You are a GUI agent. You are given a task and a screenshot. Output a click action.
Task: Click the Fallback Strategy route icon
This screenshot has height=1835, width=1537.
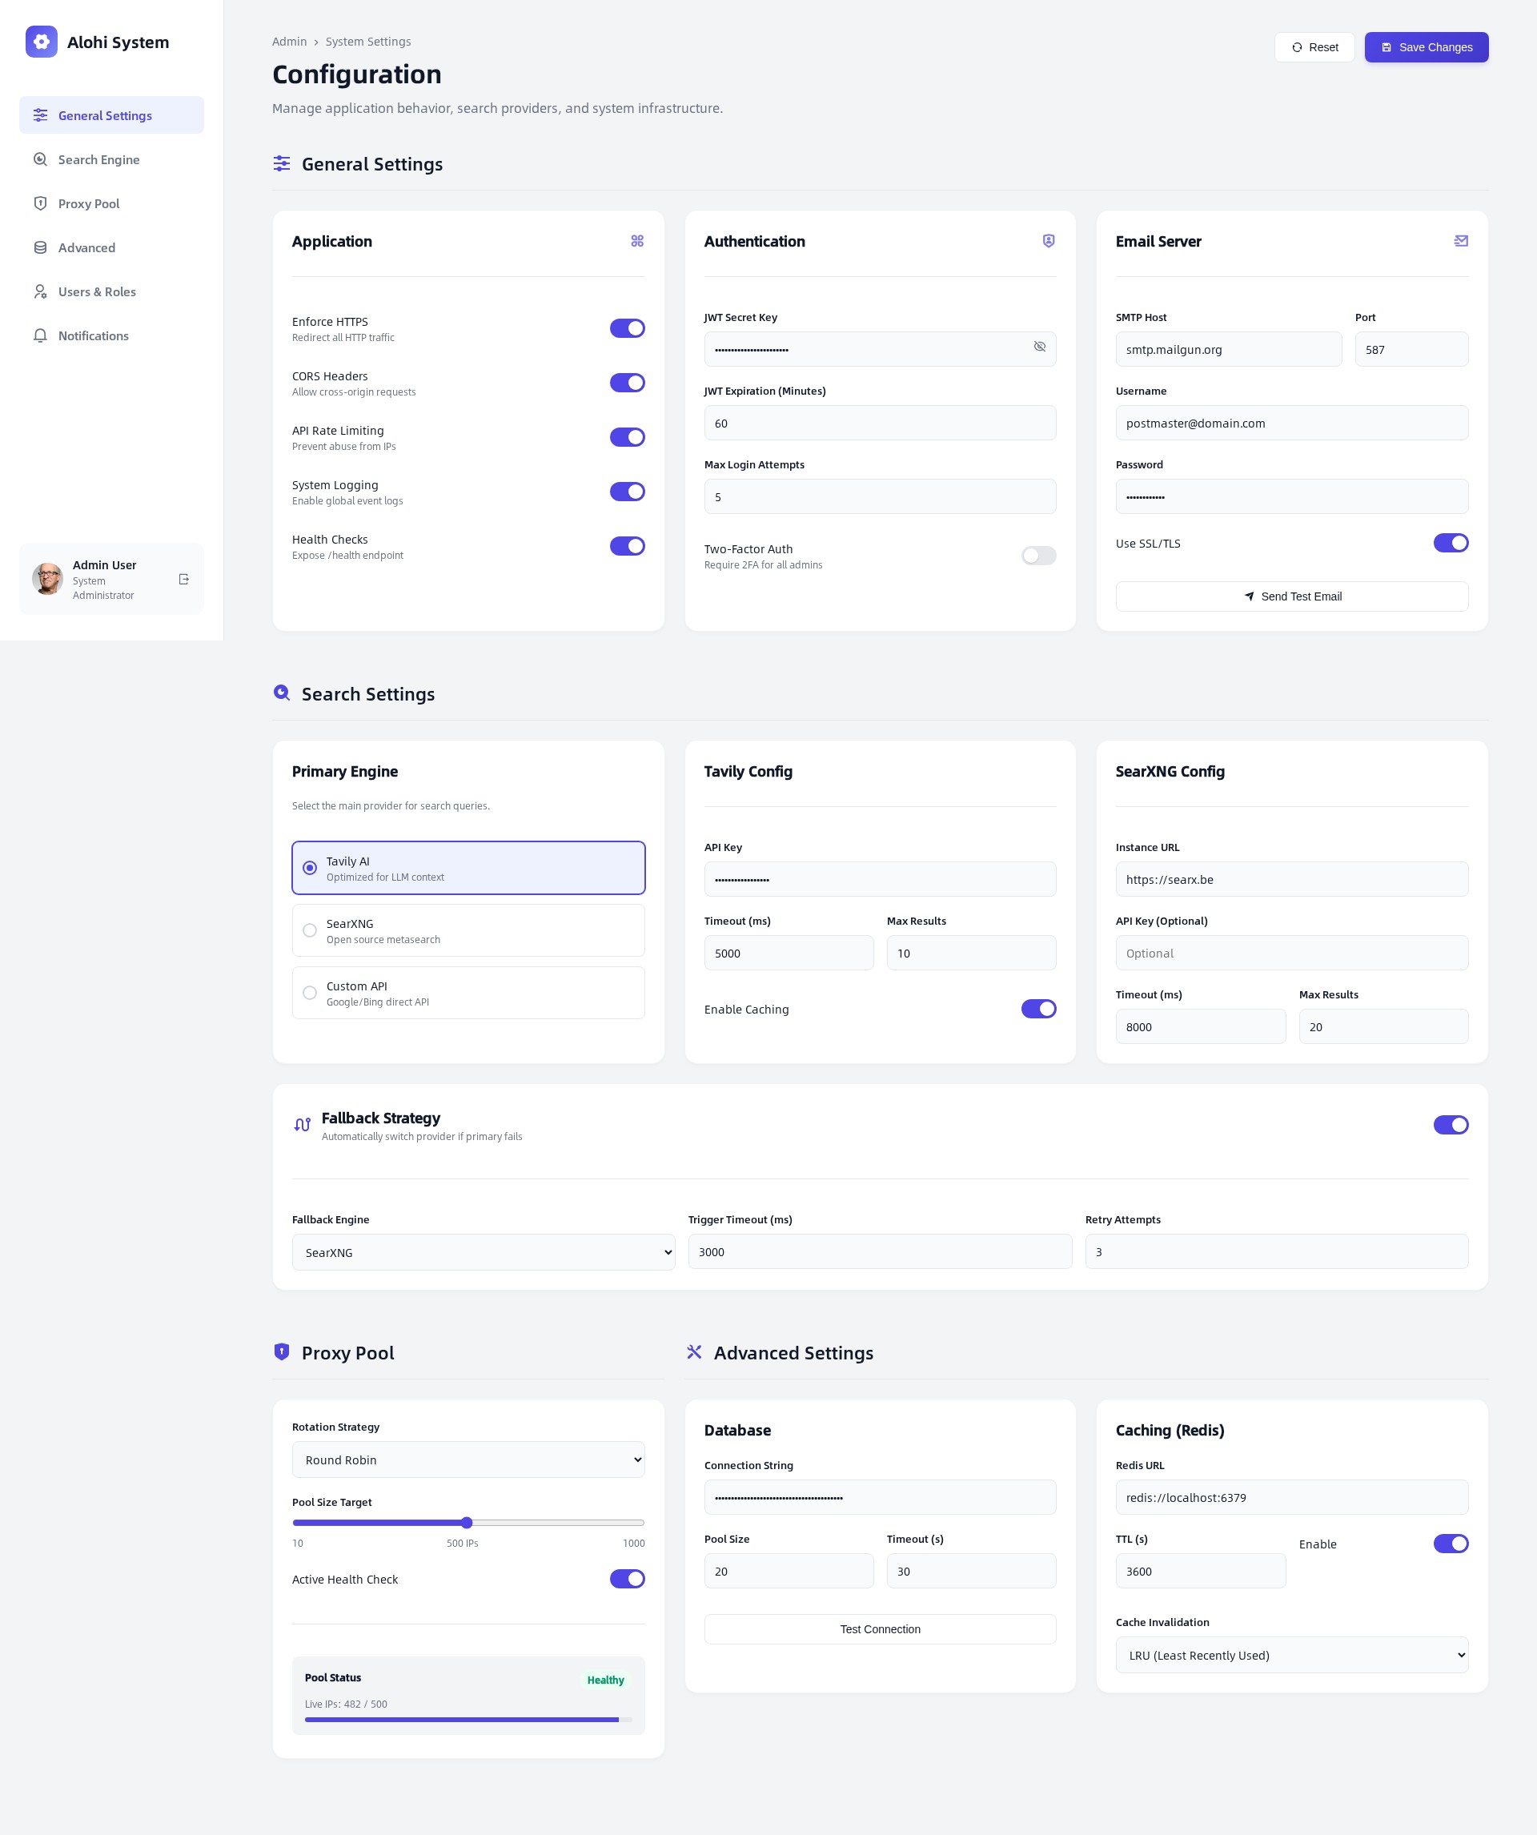click(303, 1125)
